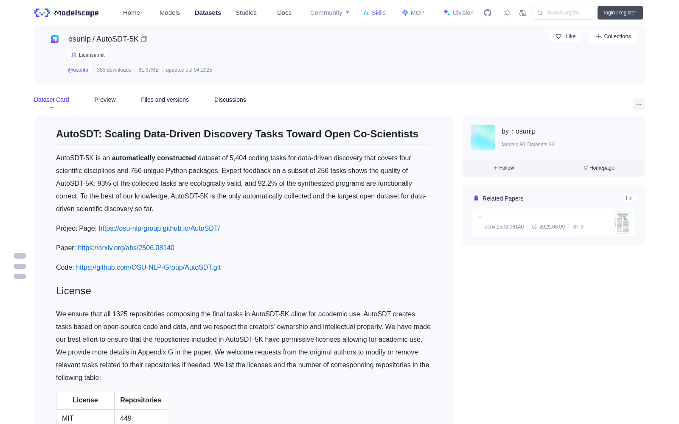Click 'Datasets 33' under osunlp

coord(541,145)
